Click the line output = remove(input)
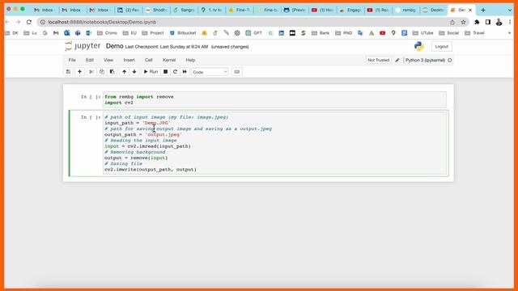 point(136,158)
